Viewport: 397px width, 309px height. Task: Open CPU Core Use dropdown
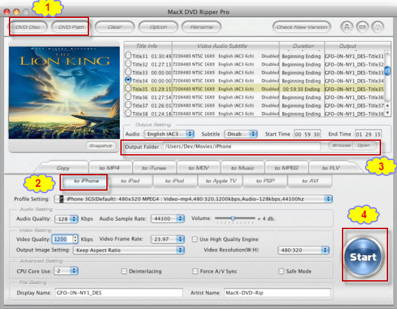coord(67,271)
